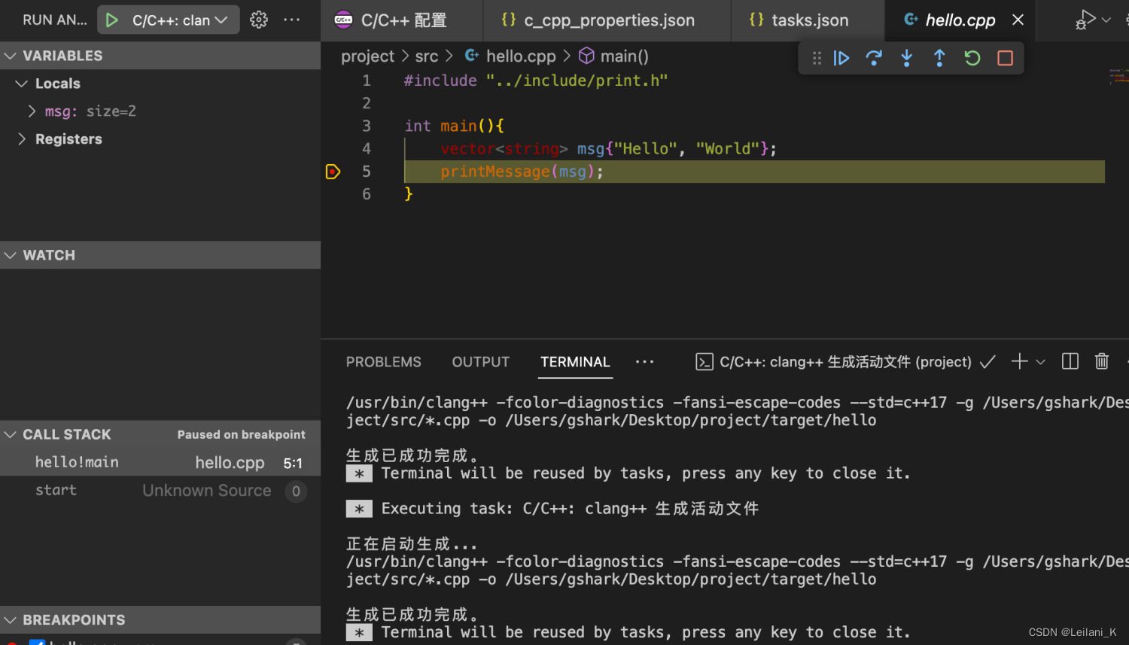This screenshot has width=1129, height=645.
Task: Stop debugging with the red square
Action: [1005, 58]
